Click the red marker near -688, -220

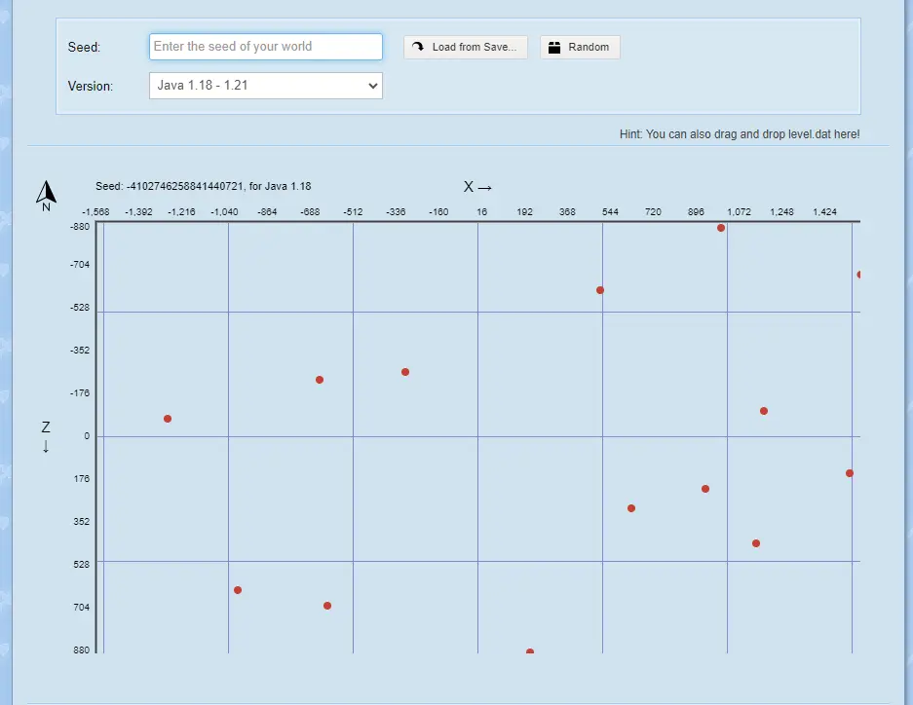pos(320,380)
